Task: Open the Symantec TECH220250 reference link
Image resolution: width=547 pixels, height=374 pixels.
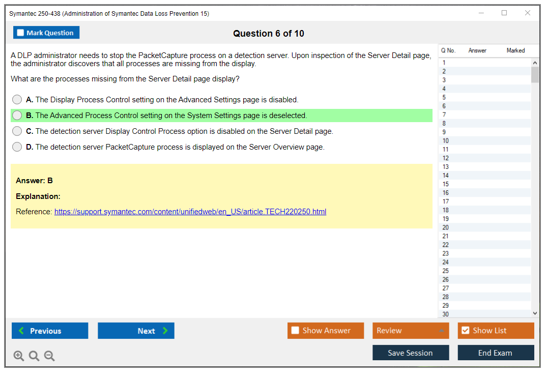Action: pyautogui.click(x=190, y=212)
